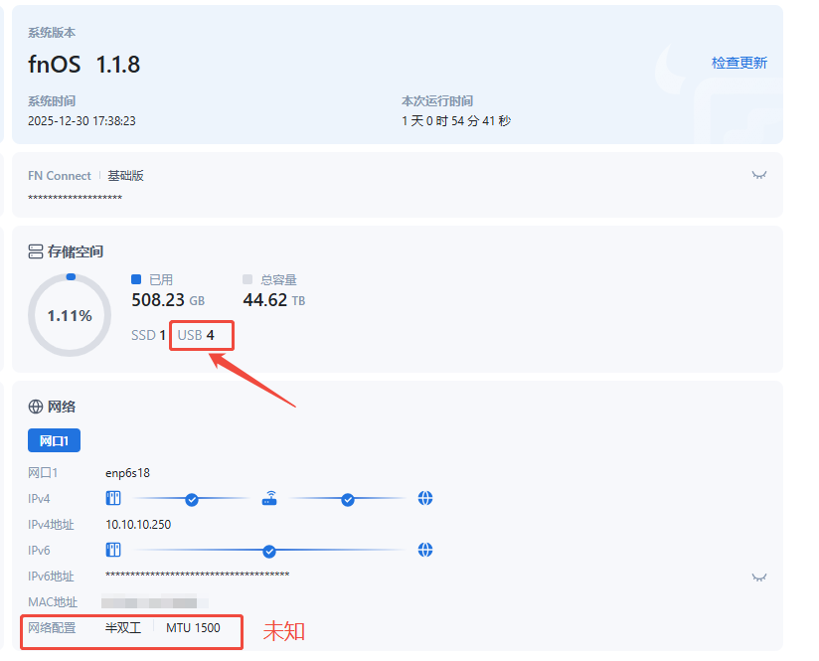819x661 pixels.
Task: Click the storage space icon
Action: (36, 251)
